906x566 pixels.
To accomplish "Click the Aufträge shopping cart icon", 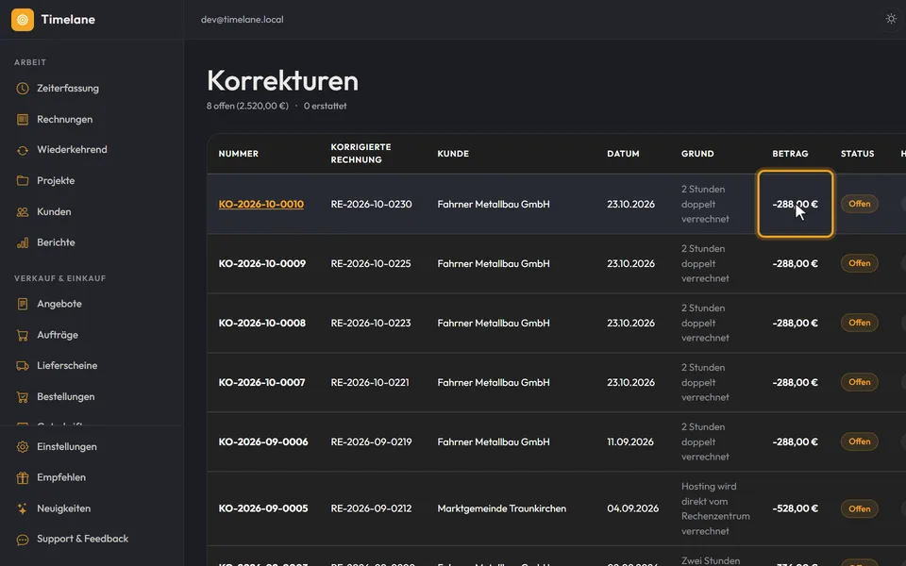I will coord(23,335).
